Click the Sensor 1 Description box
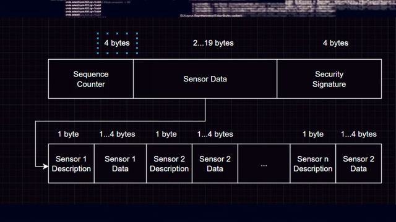This screenshot has height=222, width=396. 71,163
